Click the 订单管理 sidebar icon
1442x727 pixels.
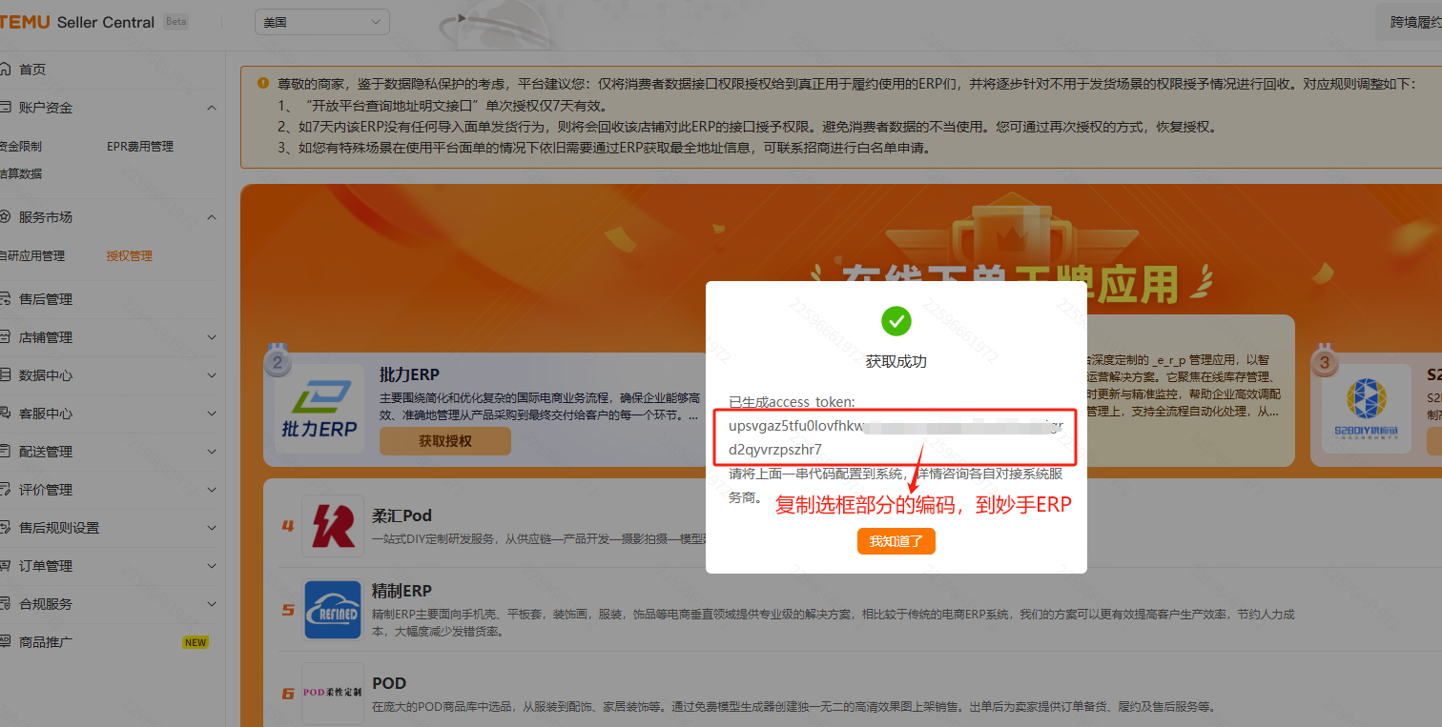pyautogui.click(x=5, y=566)
